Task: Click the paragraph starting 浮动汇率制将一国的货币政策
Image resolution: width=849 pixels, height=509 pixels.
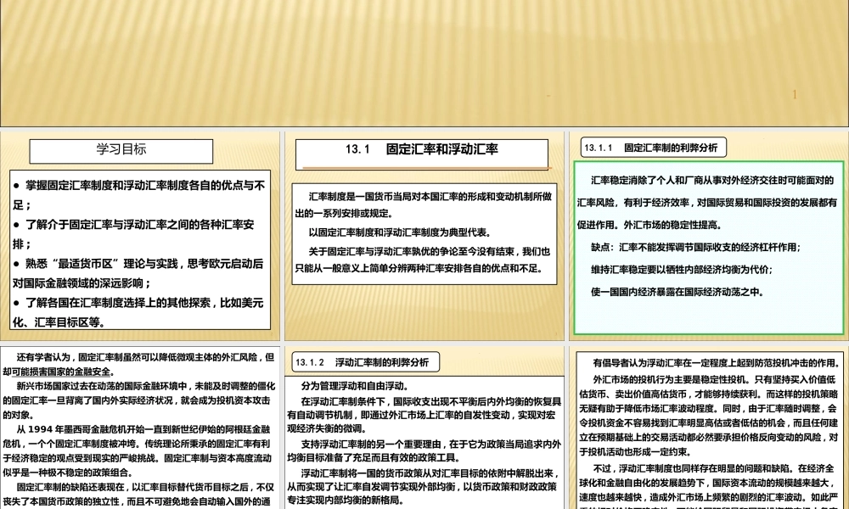Action: tap(424, 486)
